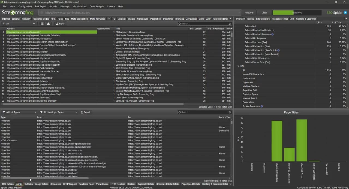Open Twitter bird icon near SEO Spider

pos(345,13)
